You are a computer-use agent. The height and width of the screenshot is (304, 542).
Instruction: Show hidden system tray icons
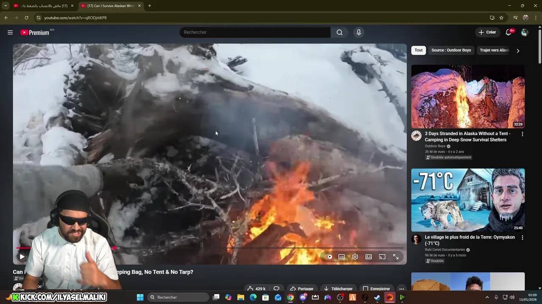click(487, 297)
